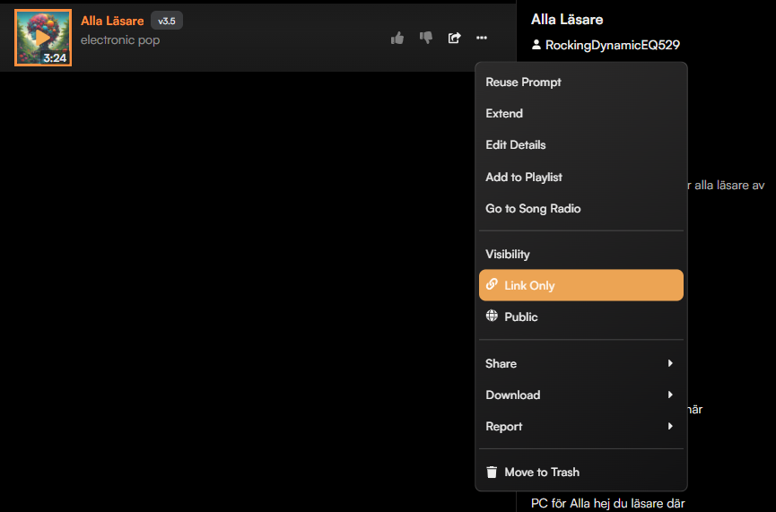Screen dimensions: 776x512
Task: Set visibility to Link Only
Action: (529, 285)
